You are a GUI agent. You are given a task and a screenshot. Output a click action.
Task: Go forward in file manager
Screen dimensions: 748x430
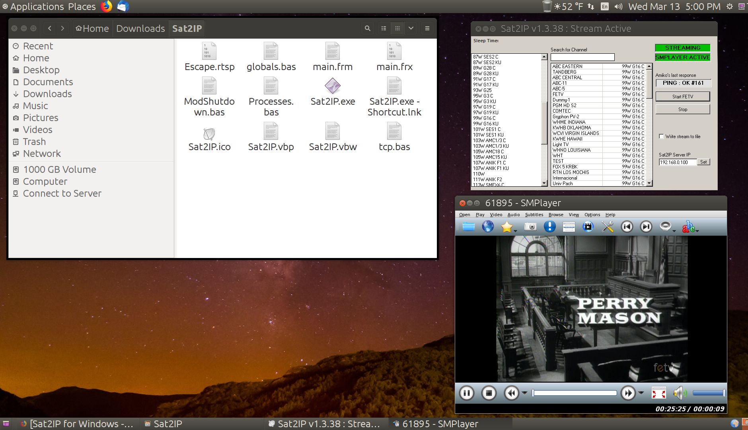(62, 28)
